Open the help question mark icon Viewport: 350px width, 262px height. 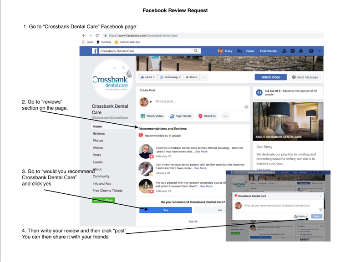tap(311, 51)
